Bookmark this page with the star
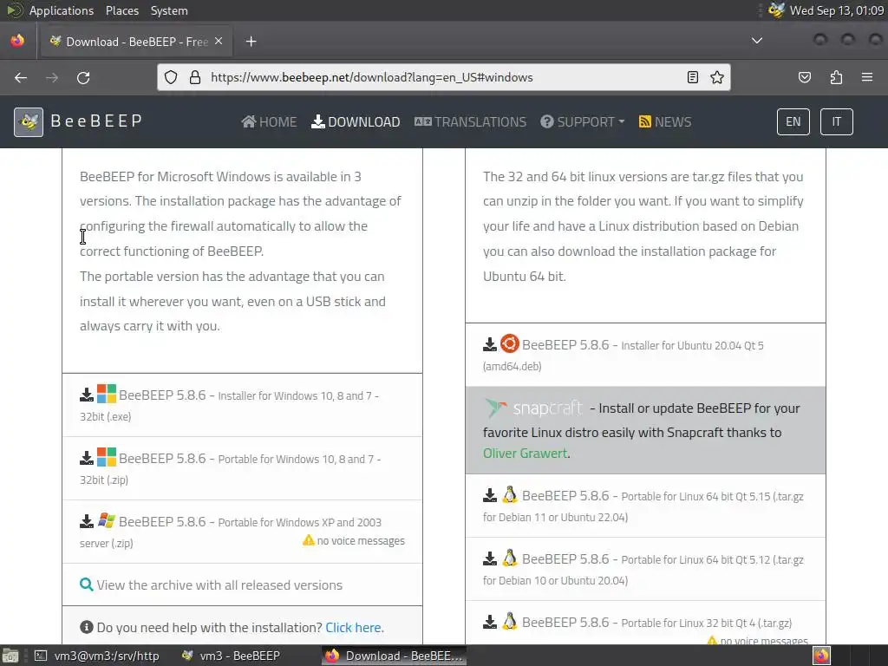The height and width of the screenshot is (666, 888). [x=717, y=77]
